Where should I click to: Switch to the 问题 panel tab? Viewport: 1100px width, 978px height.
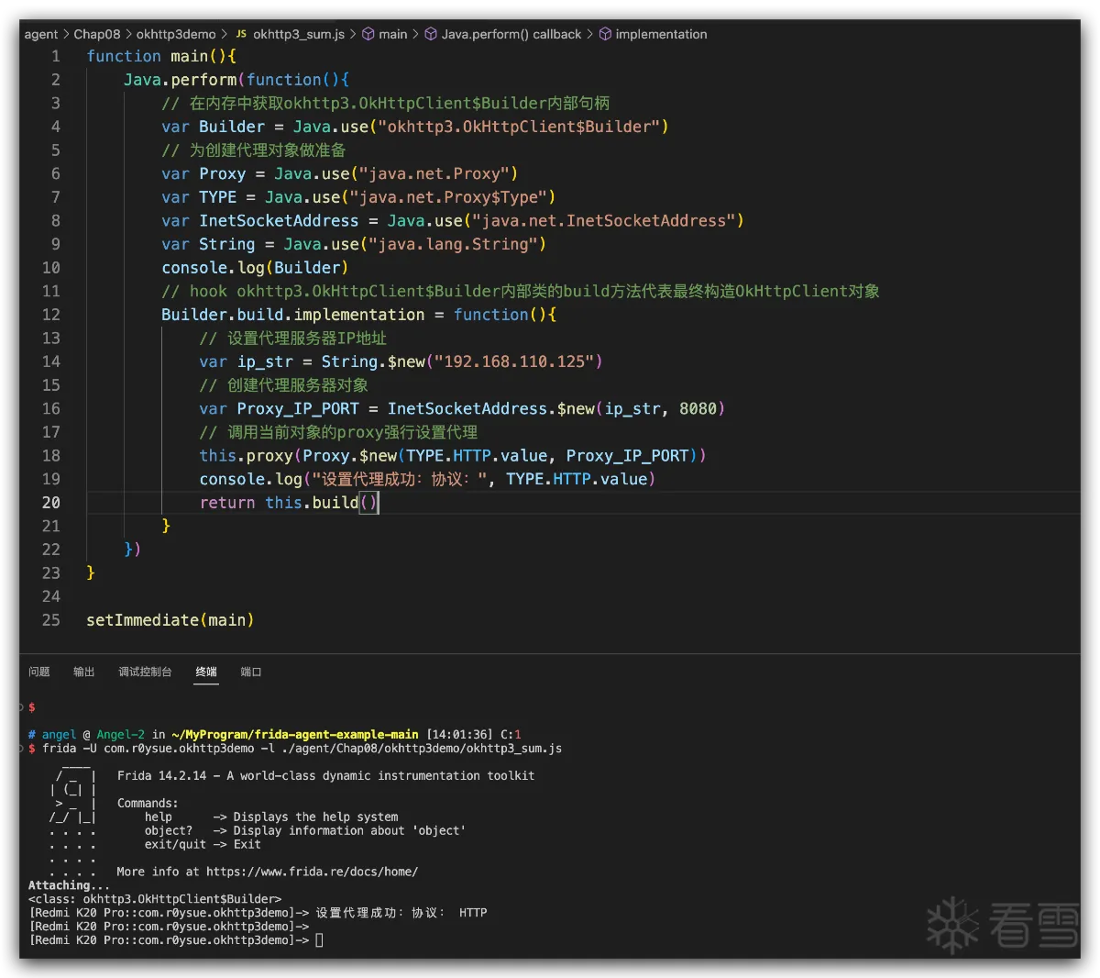pyautogui.click(x=39, y=672)
